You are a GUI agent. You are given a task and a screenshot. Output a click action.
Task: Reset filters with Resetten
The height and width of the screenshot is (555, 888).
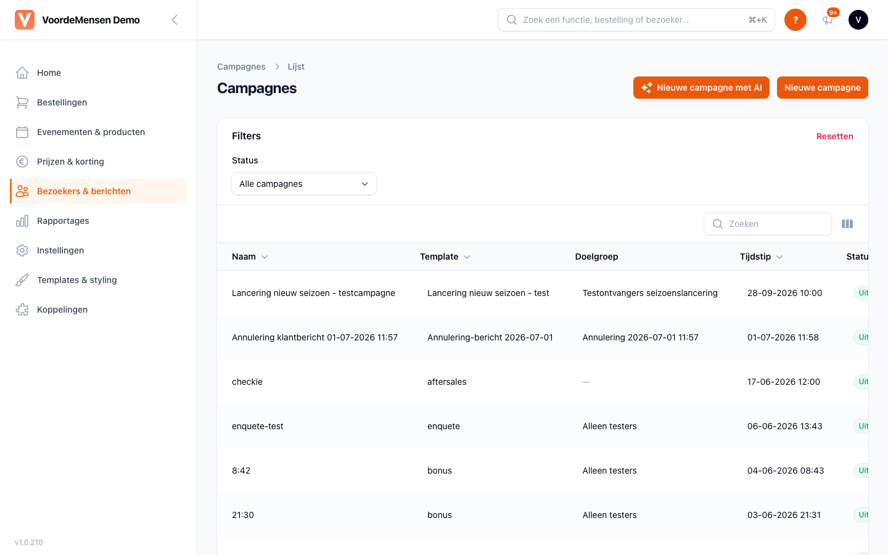click(x=834, y=136)
